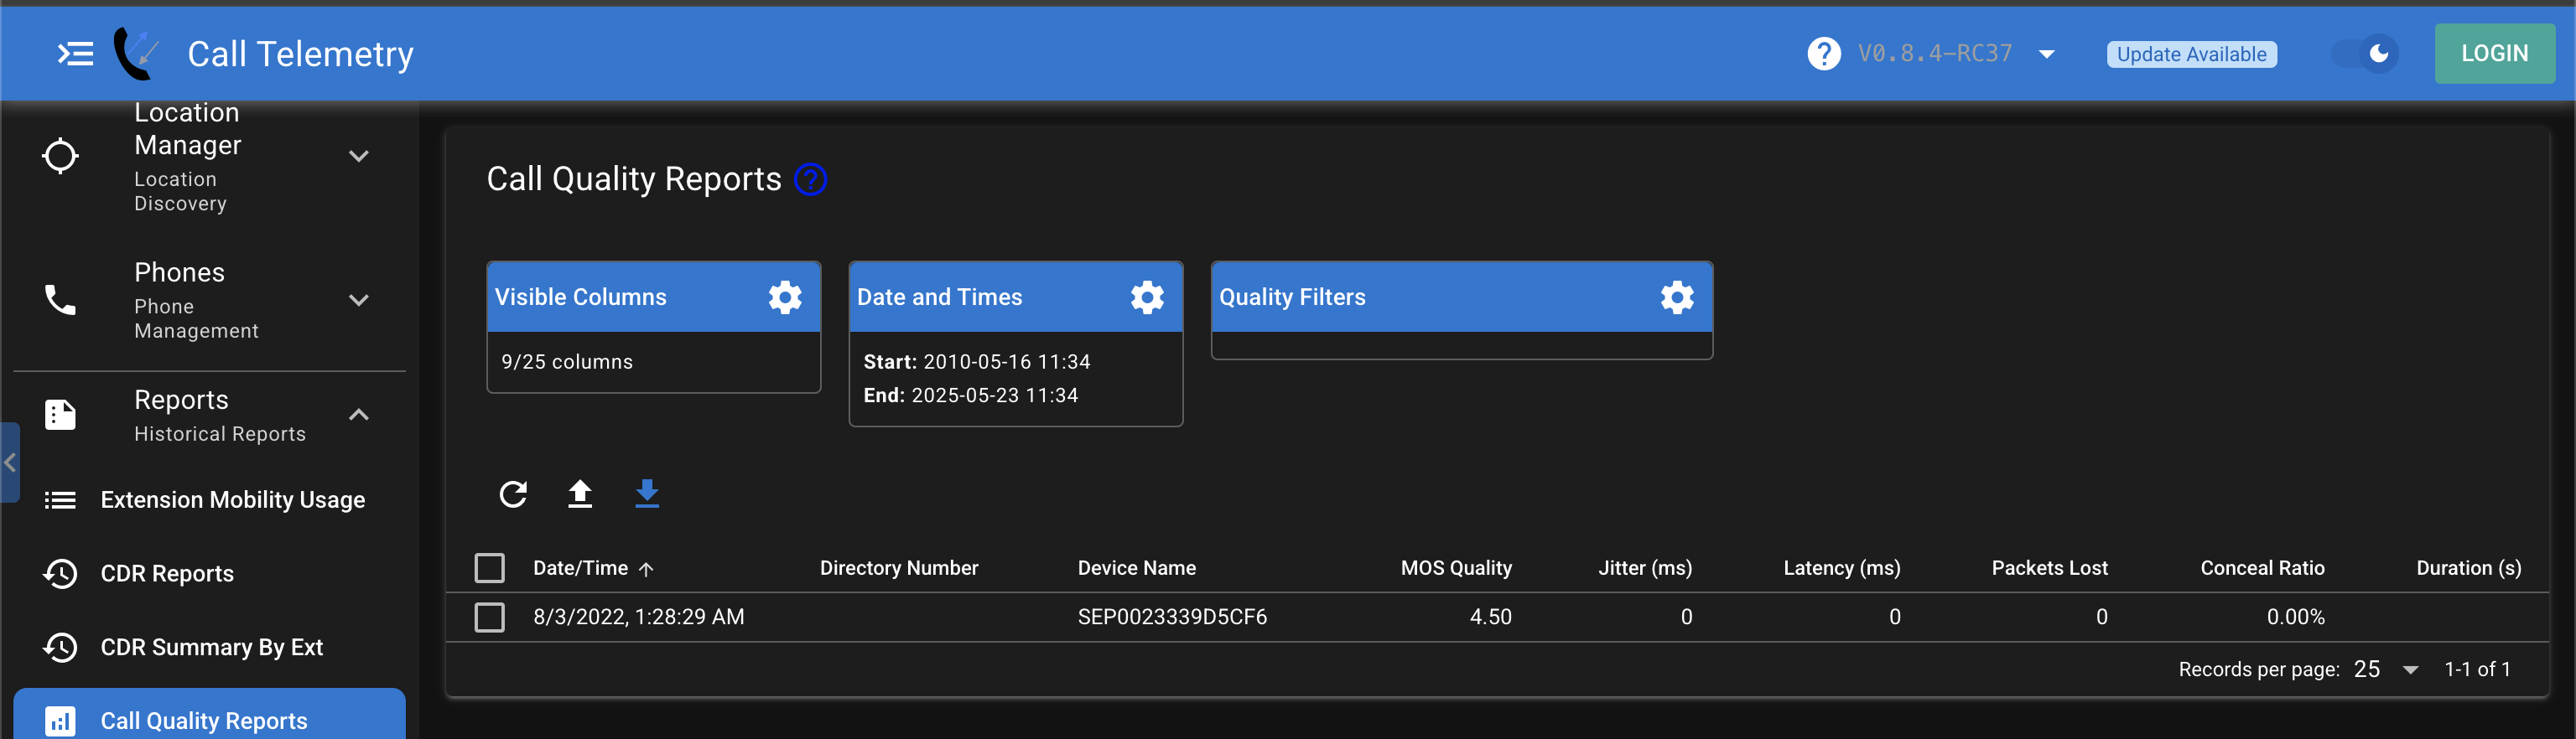This screenshot has width=2576, height=739.
Task: Click the Start: 2010-05-16 11:34 date
Action: coord(977,361)
